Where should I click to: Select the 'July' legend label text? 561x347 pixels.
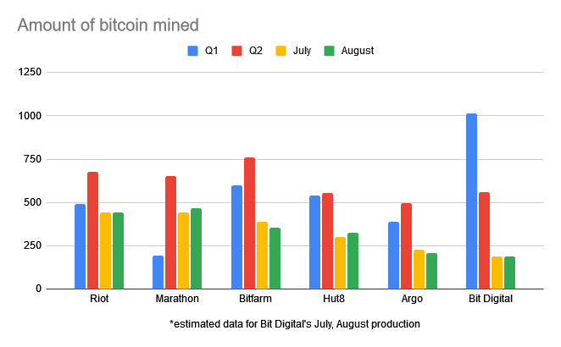click(303, 51)
